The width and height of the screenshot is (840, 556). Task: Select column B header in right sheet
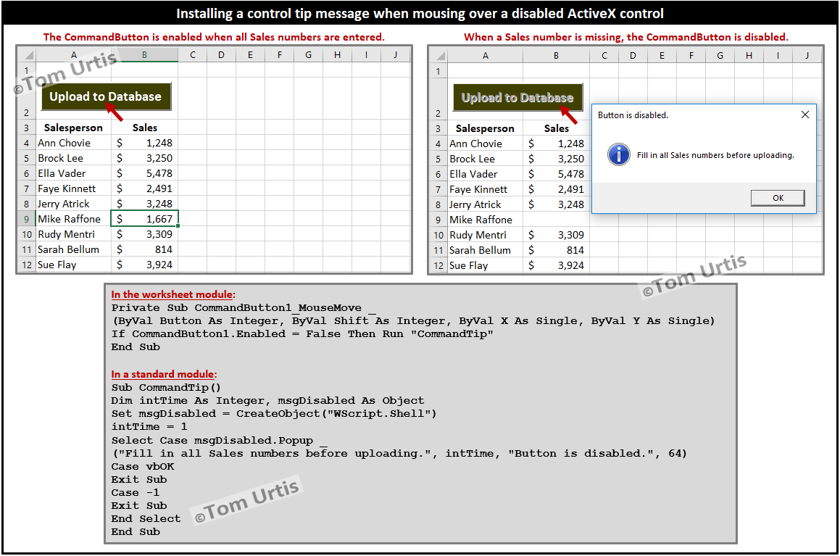[x=556, y=56]
